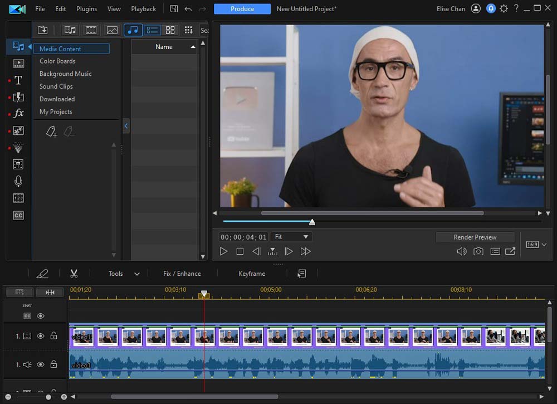557x404 pixels.
Task: Open the Plugins menu
Action: [x=86, y=9]
